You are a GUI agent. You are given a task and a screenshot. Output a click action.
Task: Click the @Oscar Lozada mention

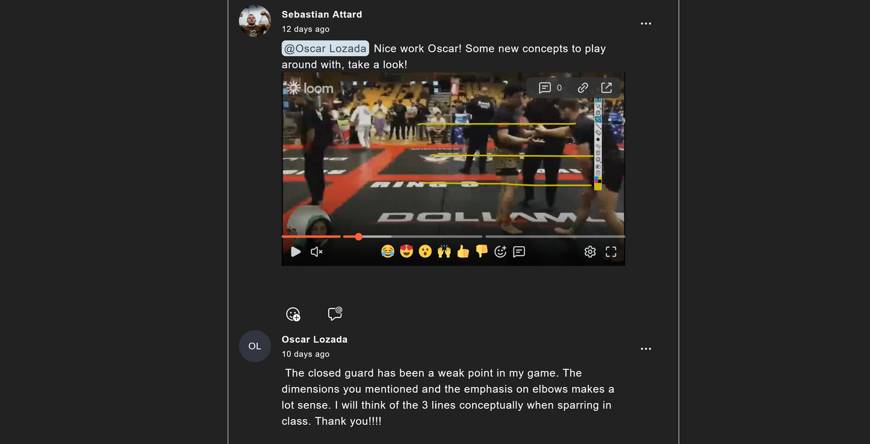pos(325,49)
